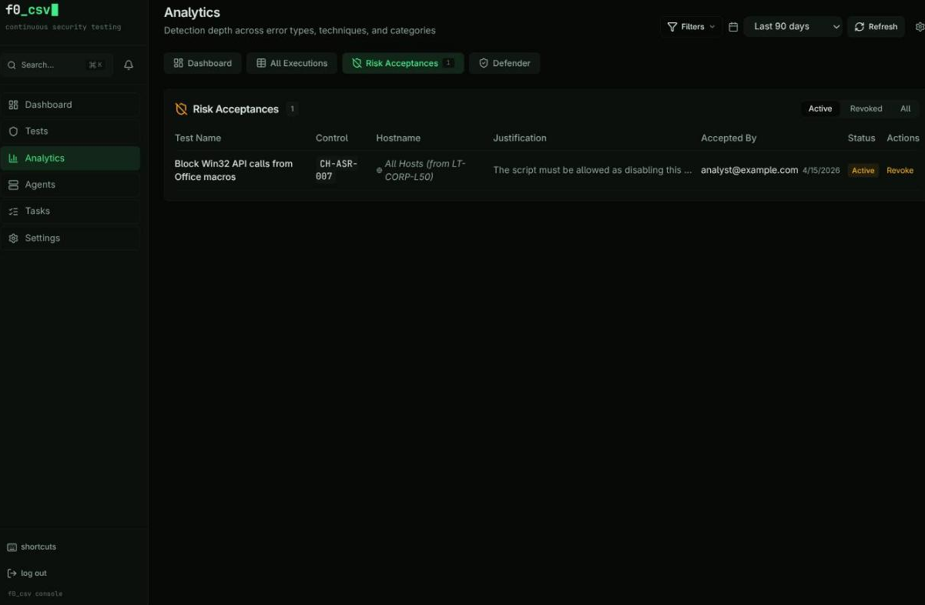This screenshot has width=925, height=605.
Task: Open keyboard shortcuts
Action: point(32,547)
